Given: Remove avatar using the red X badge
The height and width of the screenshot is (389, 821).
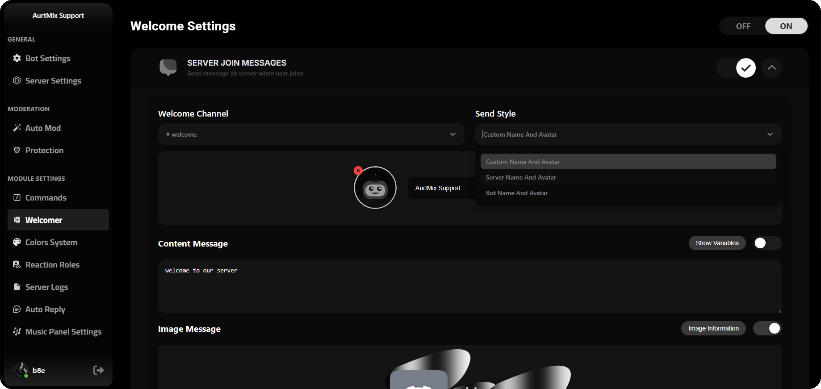Looking at the screenshot, I should pyautogui.click(x=358, y=171).
